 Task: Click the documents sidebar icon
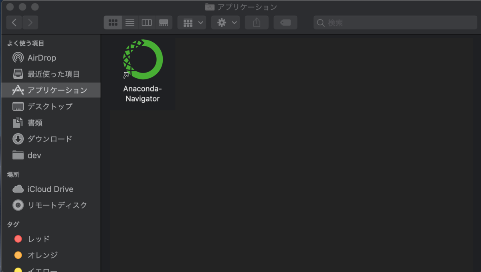click(x=18, y=123)
